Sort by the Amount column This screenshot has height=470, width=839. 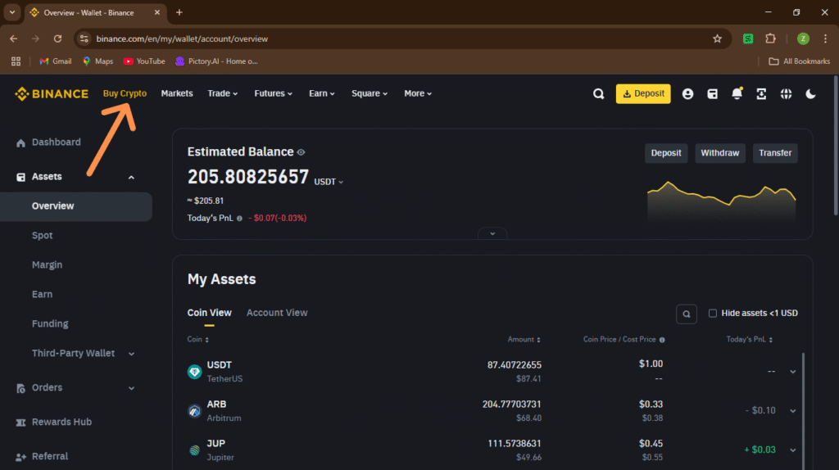coord(524,340)
